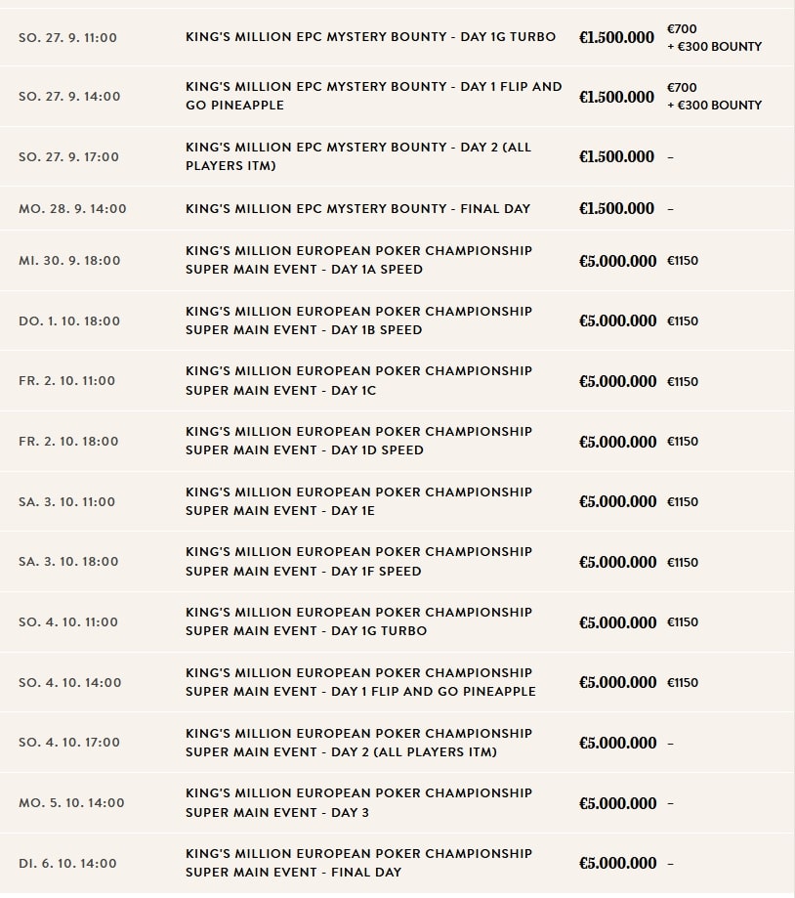The height and width of the screenshot is (898, 795).
Task: Open Super Main Event Day 1B Speed
Action: [358, 321]
